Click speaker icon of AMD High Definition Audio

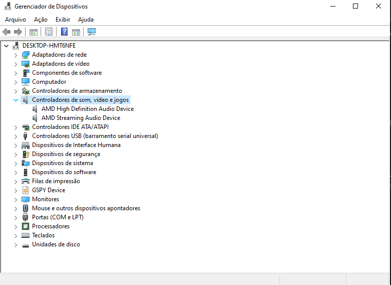pyautogui.click(x=35, y=109)
